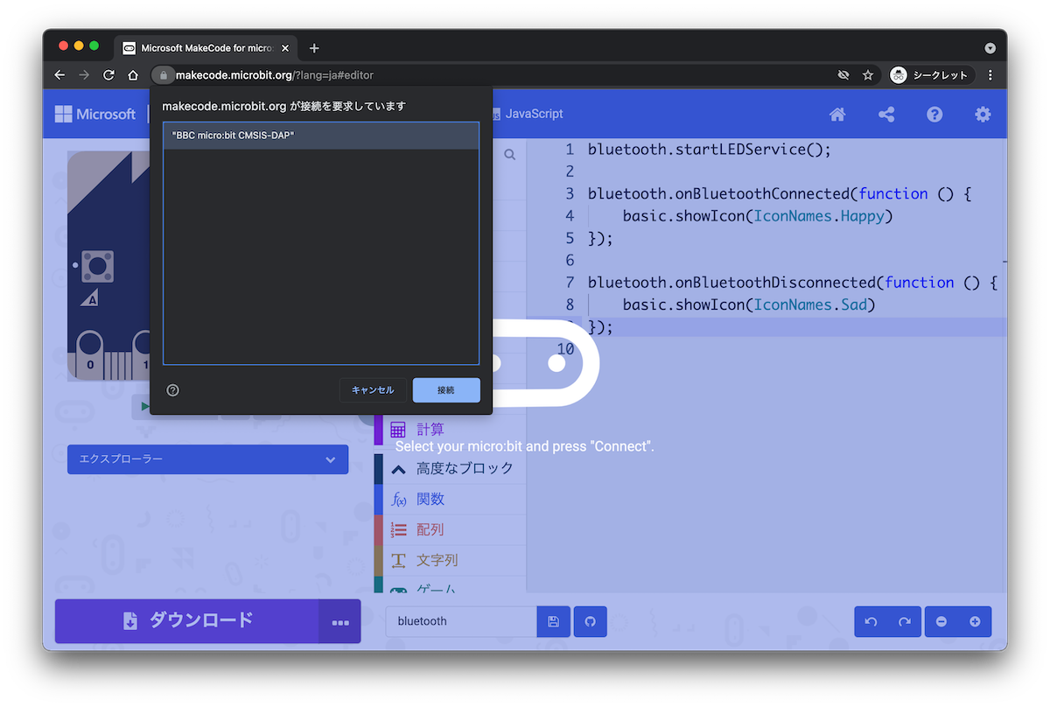
Task: Click the site lock icon in address bar
Action: coord(163,75)
